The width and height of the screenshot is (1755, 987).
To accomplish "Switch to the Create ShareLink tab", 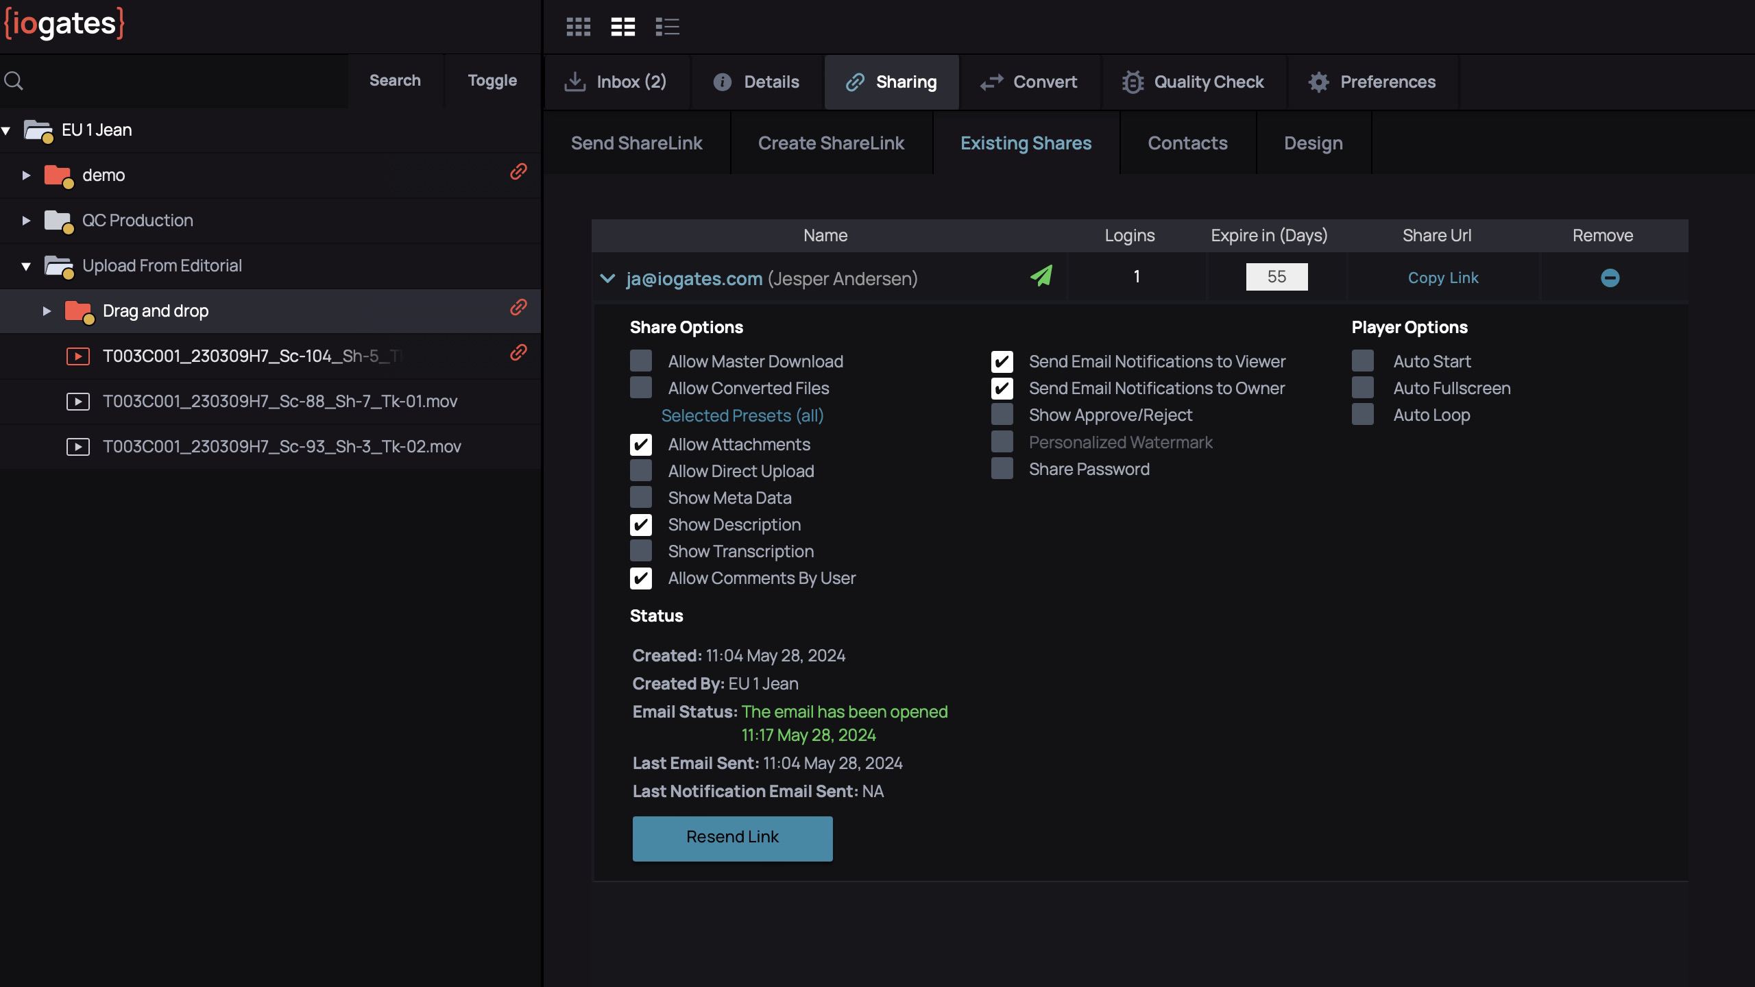I will (831, 143).
